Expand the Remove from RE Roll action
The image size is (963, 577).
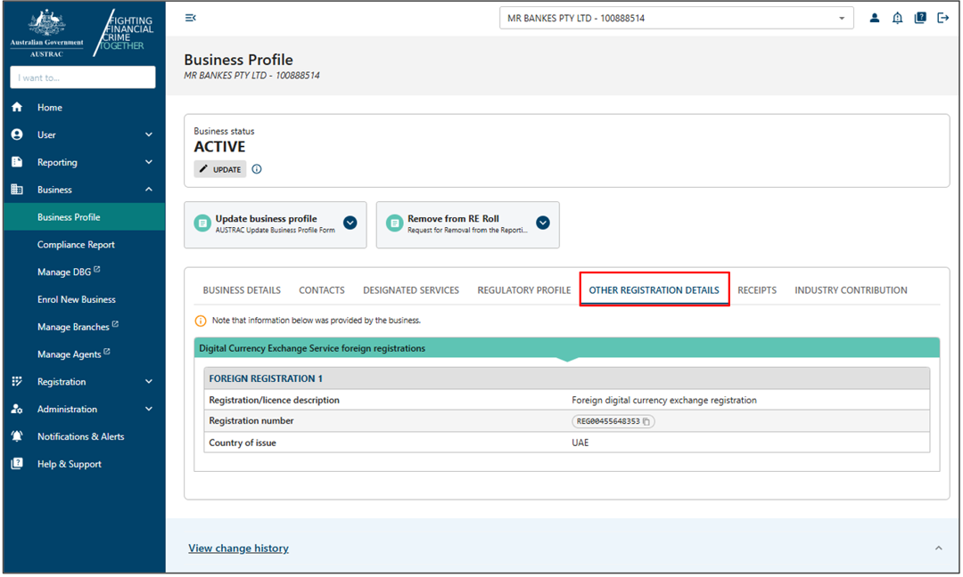[x=542, y=223]
